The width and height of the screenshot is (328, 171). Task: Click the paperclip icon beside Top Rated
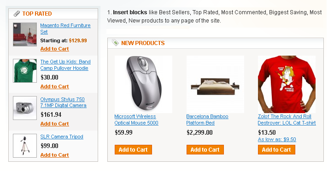(17, 14)
